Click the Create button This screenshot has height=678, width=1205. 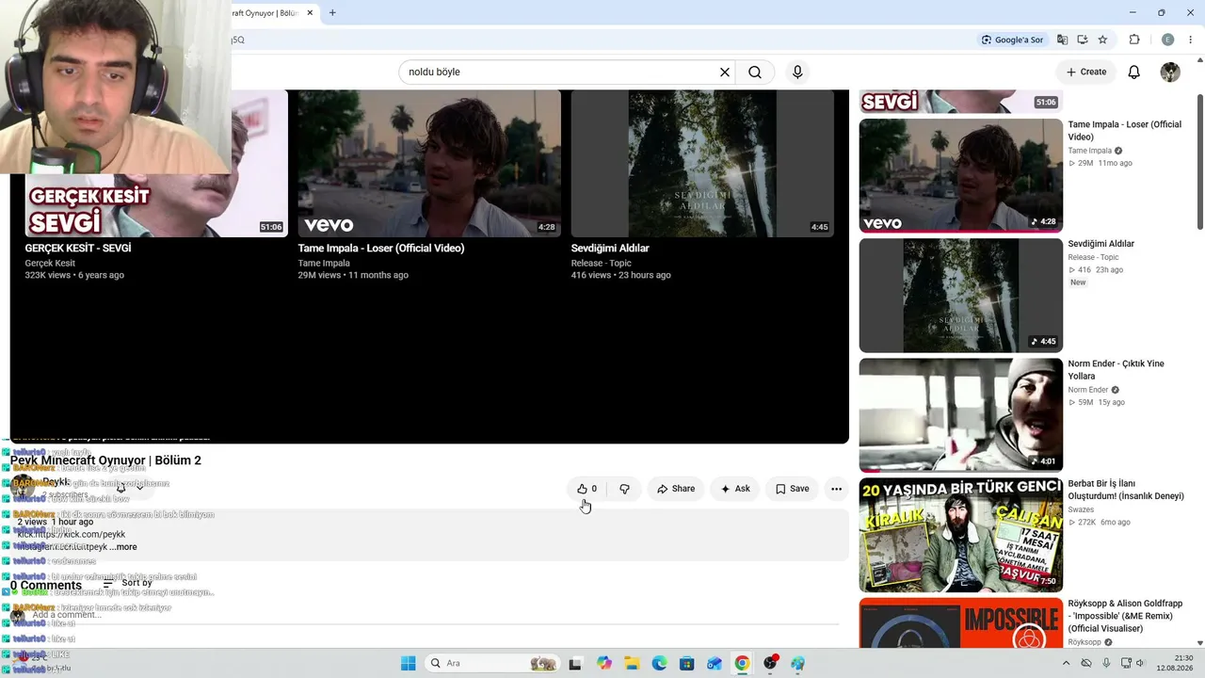click(x=1086, y=72)
